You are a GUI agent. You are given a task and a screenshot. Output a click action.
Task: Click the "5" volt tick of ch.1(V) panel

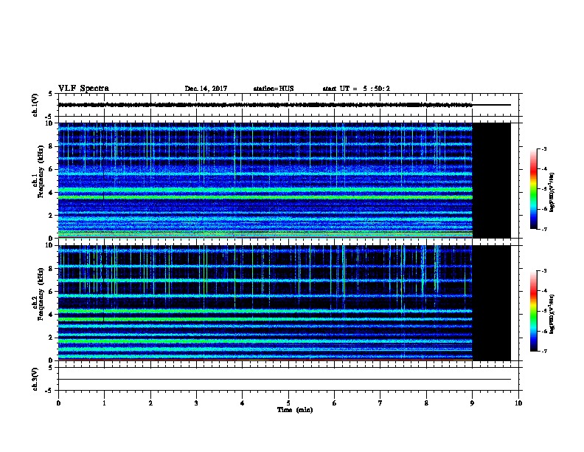click(51, 94)
